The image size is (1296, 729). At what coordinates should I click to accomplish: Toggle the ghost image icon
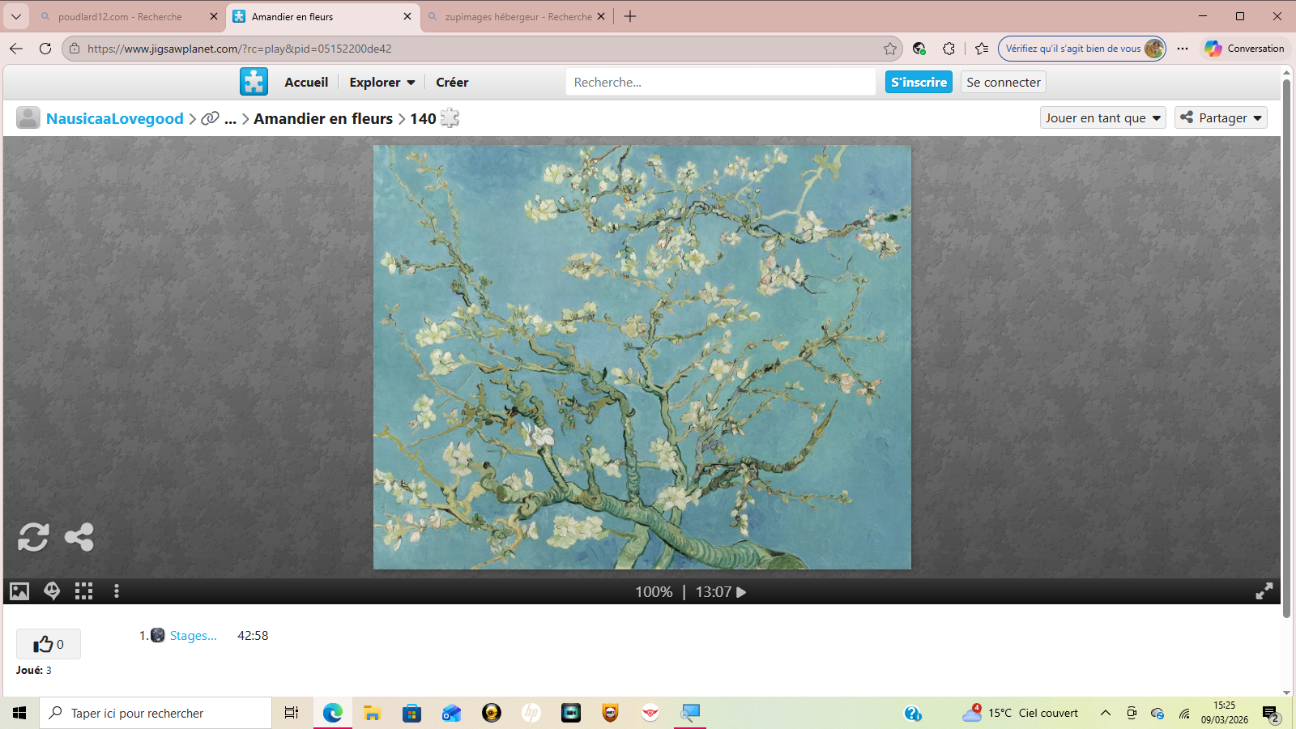pyautogui.click(x=52, y=591)
